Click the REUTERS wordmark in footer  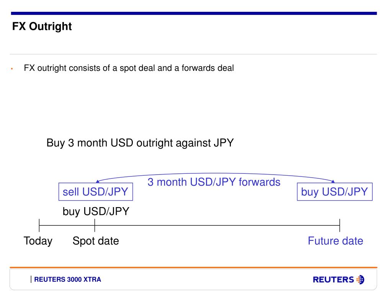(333, 279)
